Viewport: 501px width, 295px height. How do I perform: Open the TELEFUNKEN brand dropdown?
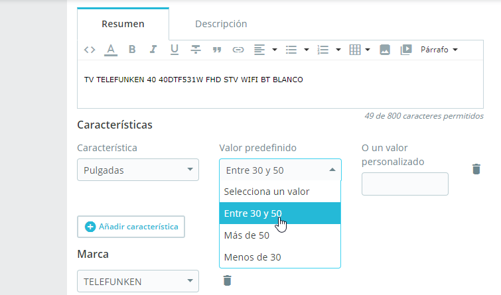click(138, 281)
